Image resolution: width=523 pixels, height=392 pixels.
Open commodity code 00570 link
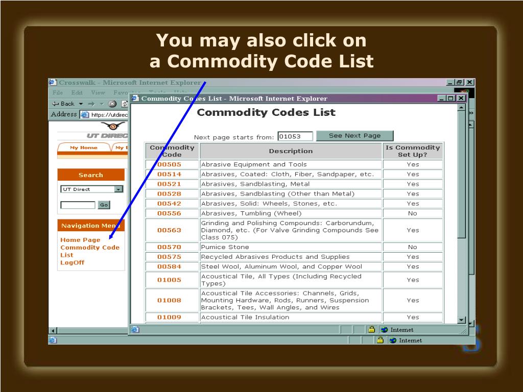click(169, 247)
